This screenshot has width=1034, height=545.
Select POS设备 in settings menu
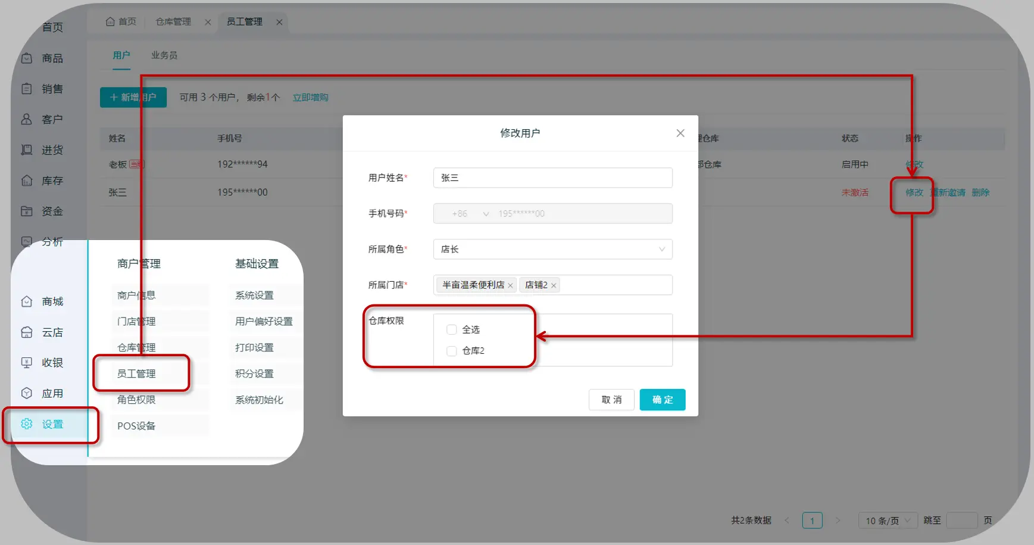(x=136, y=426)
